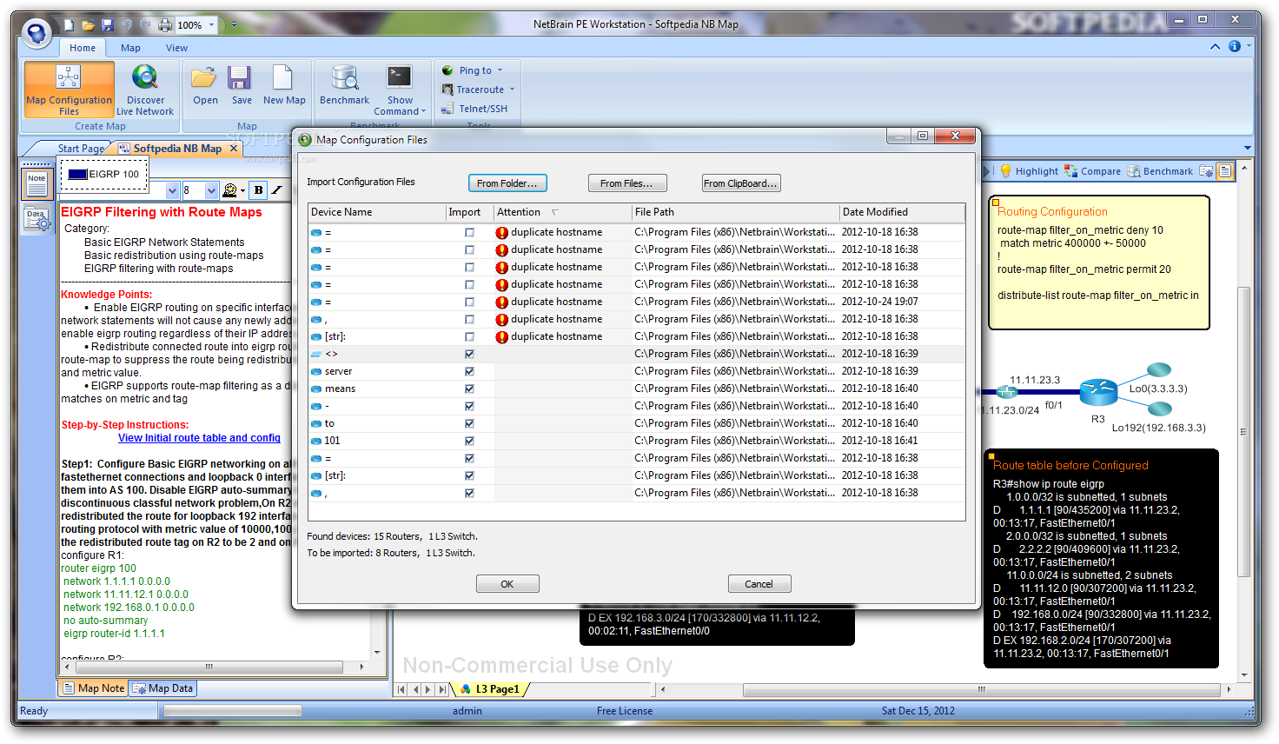Uncheck the Import box for the 'server' device
Viewport: 1279px width, 744px height.
469,371
